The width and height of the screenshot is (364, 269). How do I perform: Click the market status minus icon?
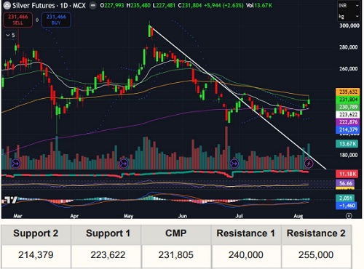(92, 5)
